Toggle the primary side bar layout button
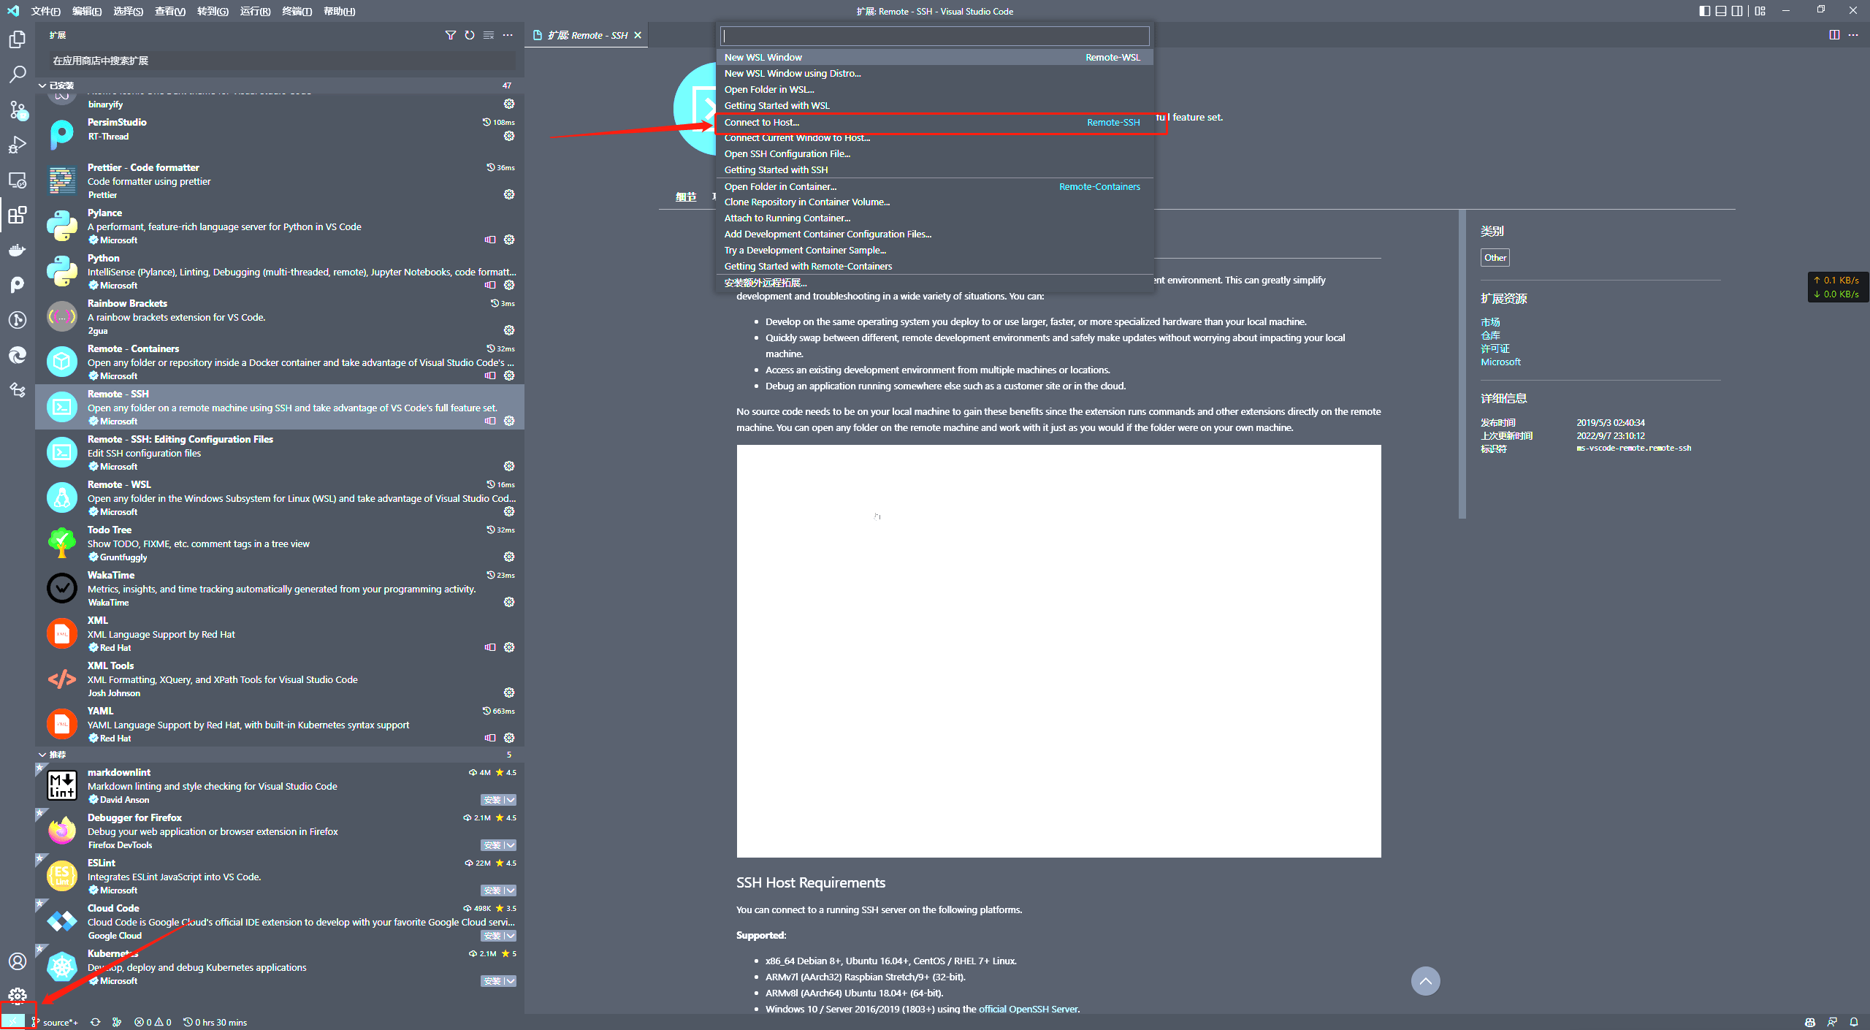Viewport: 1870px width, 1030px height. tap(1704, 11)
